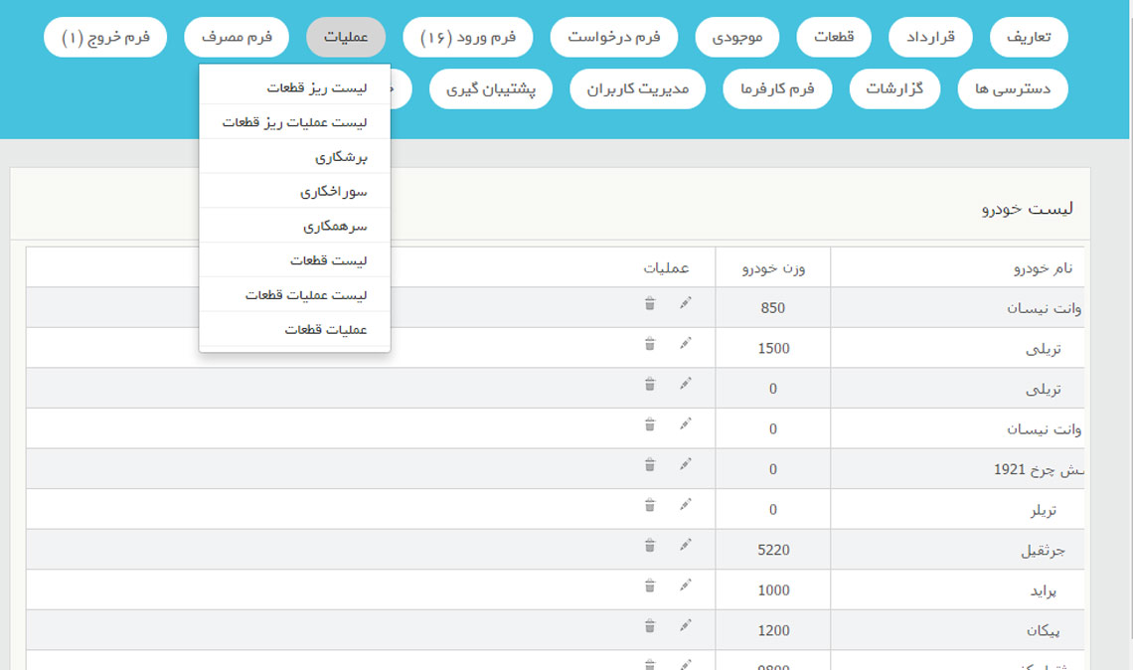1133x670 pixels.
Task: Show the موجودی page
Action: (x=737, y=37)
